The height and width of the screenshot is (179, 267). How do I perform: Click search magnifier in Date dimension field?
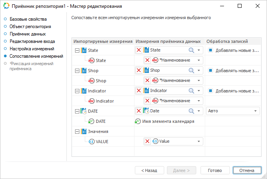pyautogui.click(x=192, y=111)
